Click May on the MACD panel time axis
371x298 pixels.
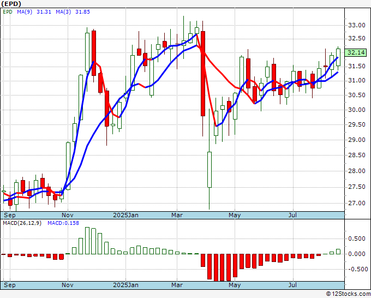point(235,285)
